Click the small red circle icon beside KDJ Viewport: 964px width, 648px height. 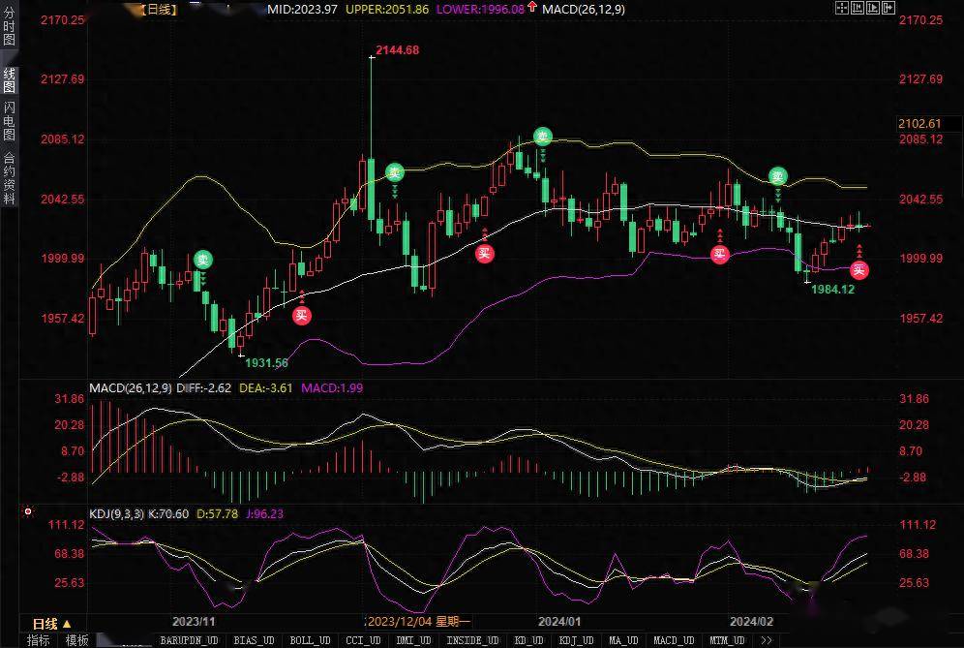tap(28, 511)
